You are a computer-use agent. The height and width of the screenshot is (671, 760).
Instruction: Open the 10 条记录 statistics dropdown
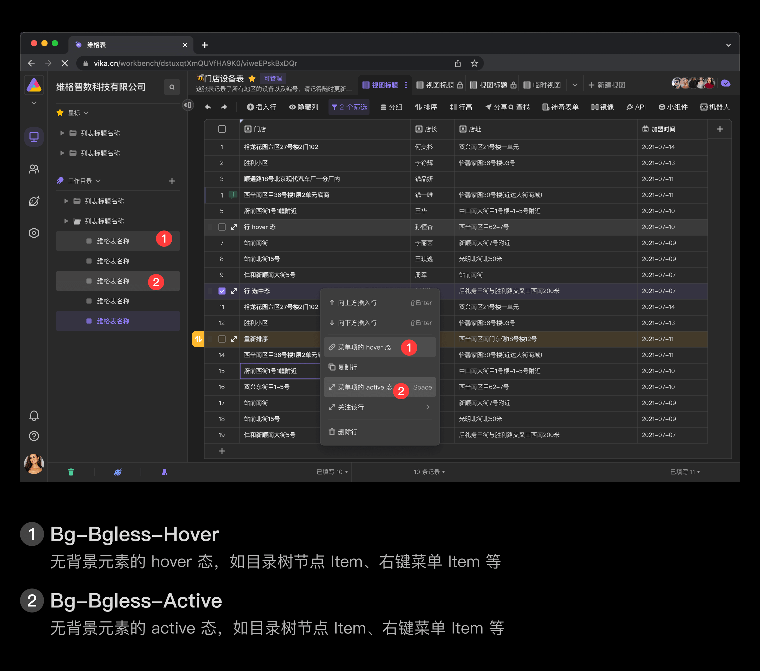click(429, 472)
